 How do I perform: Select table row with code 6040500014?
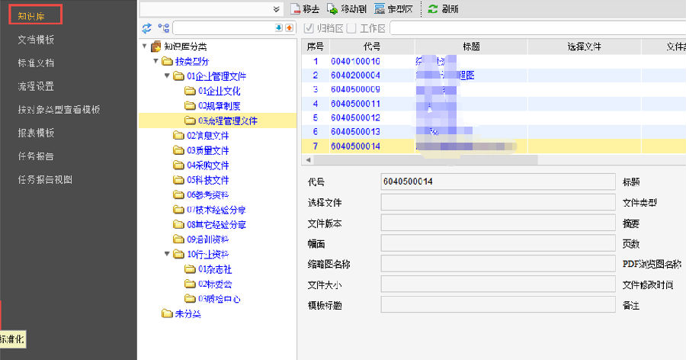click(493, 146)
